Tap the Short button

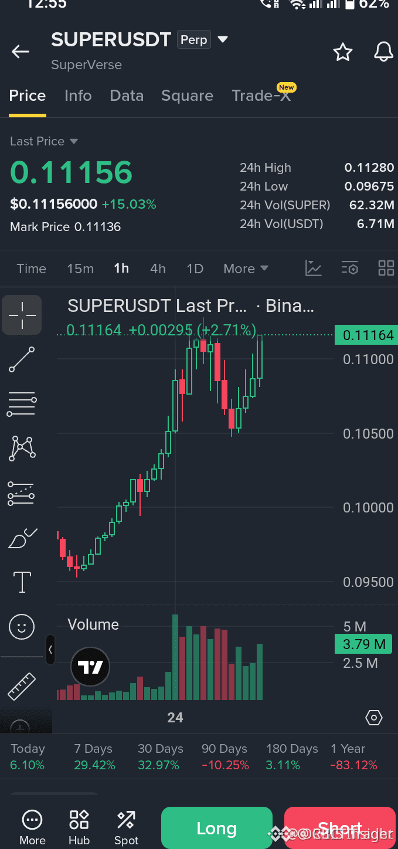[x=340, y=828]
